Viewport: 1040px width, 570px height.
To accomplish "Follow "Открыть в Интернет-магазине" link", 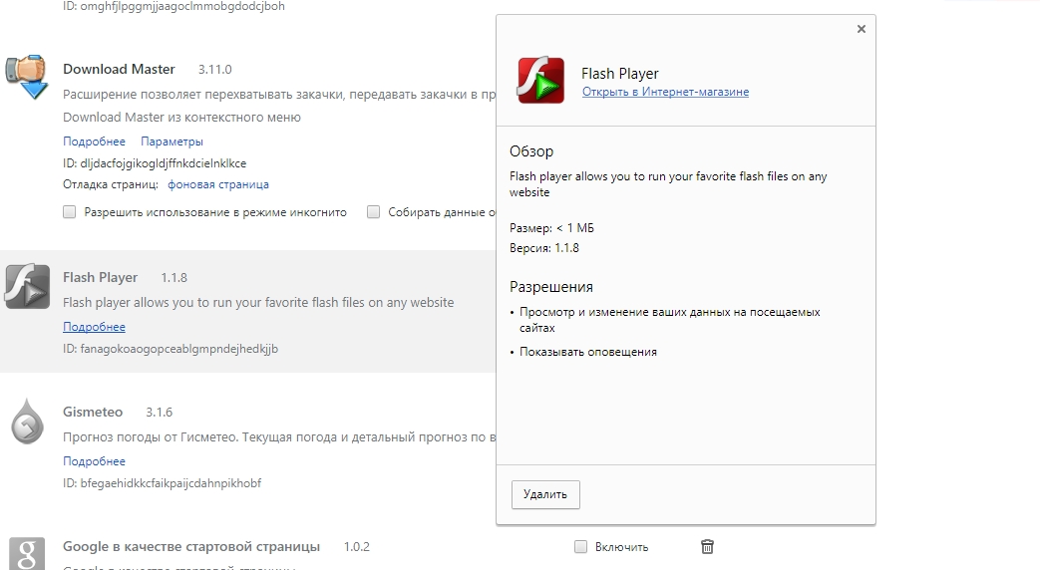I will click(x=665, y=92).
